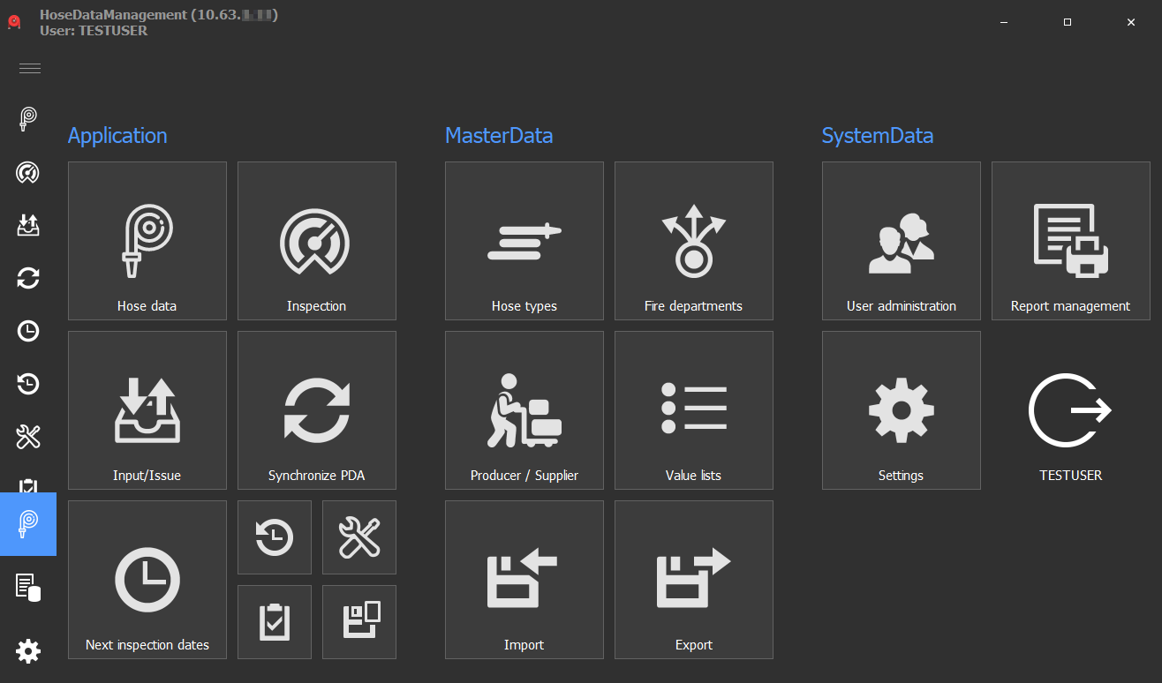The width and height of the screenshot is (1162, 683).
Task: Open the Report management tile
Action: click(x=1070, y=240)
